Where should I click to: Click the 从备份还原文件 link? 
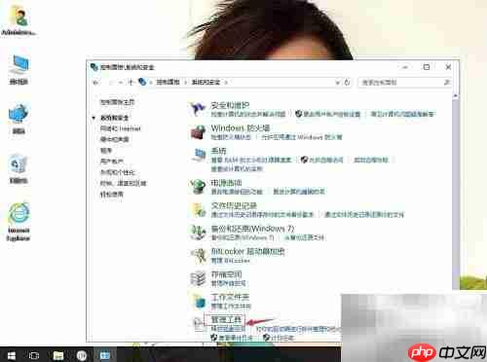tap(304, 237)
